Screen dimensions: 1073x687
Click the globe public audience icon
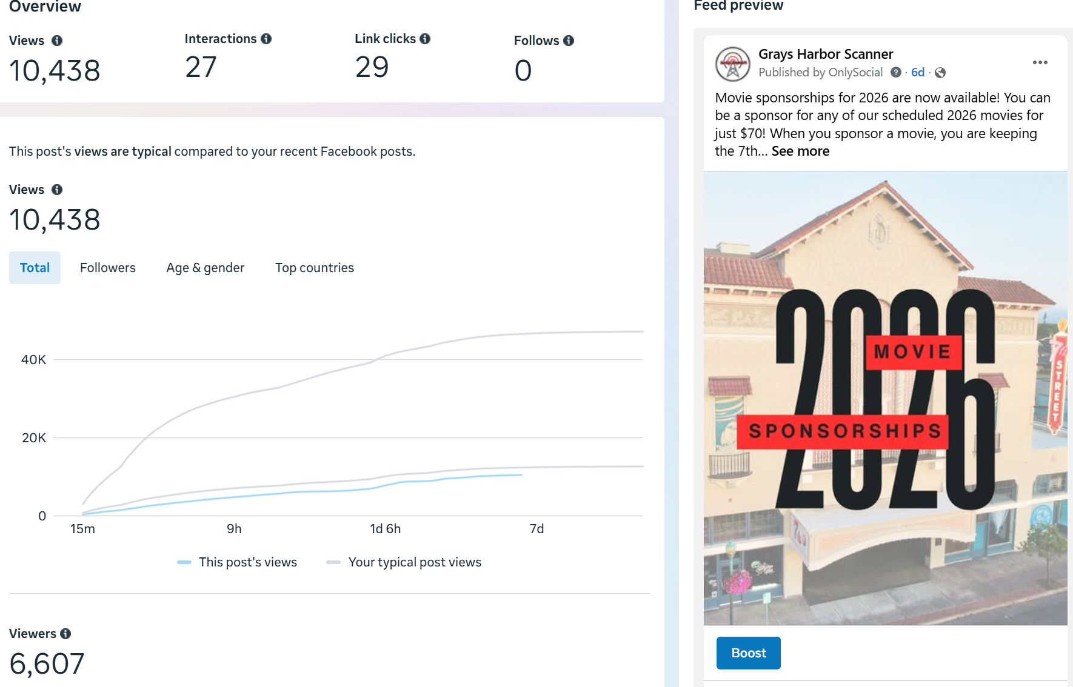click(940, 73)
